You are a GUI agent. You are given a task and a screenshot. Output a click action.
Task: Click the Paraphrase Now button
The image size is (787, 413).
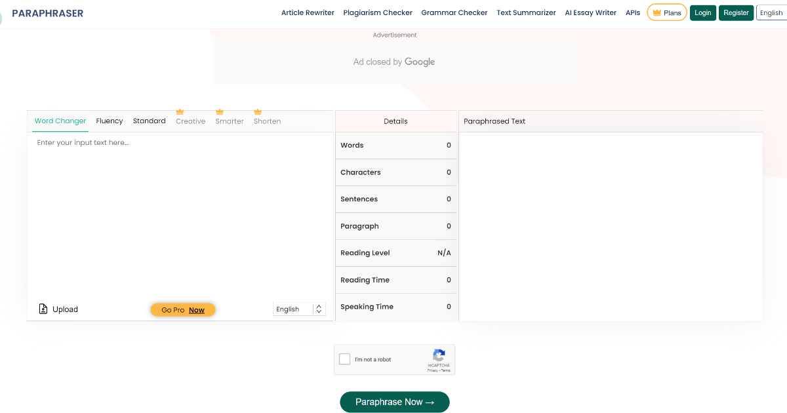click(394, 402)
